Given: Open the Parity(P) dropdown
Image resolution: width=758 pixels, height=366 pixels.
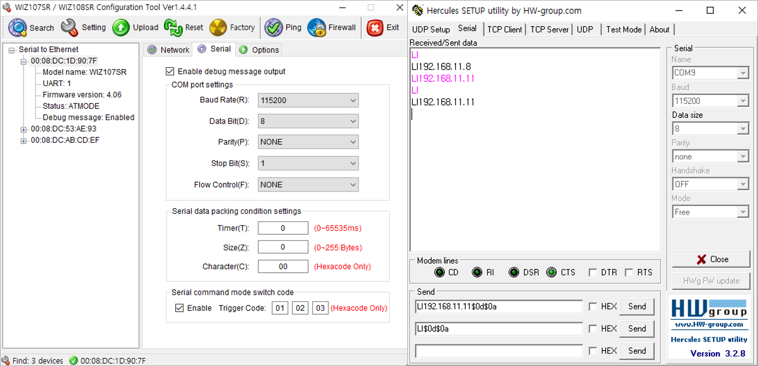Looking at the screenshot, I should (x=308, y=142).
